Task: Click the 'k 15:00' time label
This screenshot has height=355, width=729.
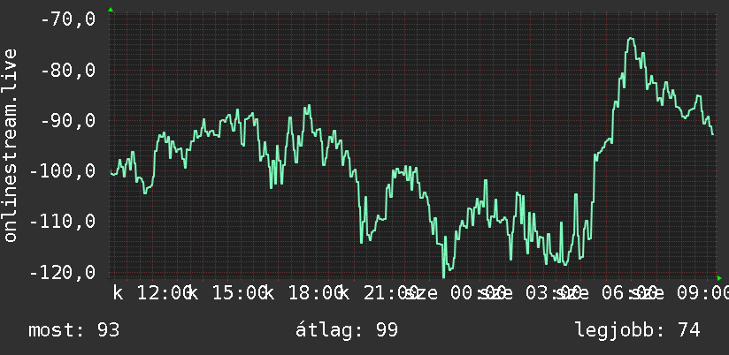Action: (227, 293)
